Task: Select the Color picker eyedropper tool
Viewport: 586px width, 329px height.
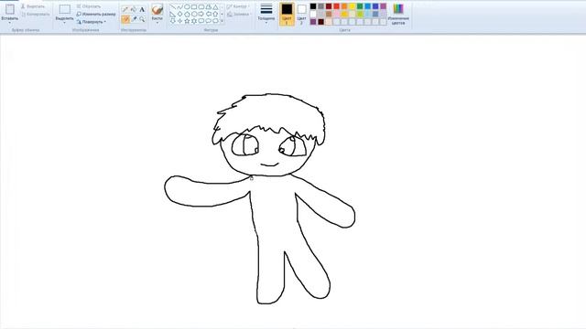Action: (134, 19)
